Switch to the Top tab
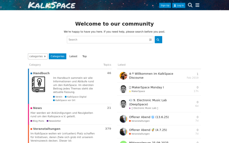229x143 pixels. [x=84, y=56]
